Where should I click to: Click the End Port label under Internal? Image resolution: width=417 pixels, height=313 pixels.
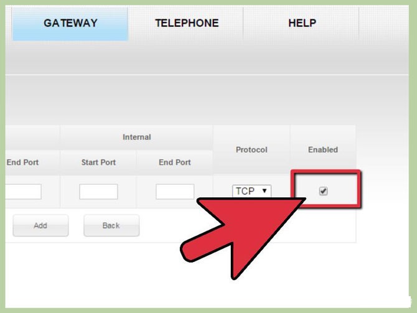[x=175, y=162]
